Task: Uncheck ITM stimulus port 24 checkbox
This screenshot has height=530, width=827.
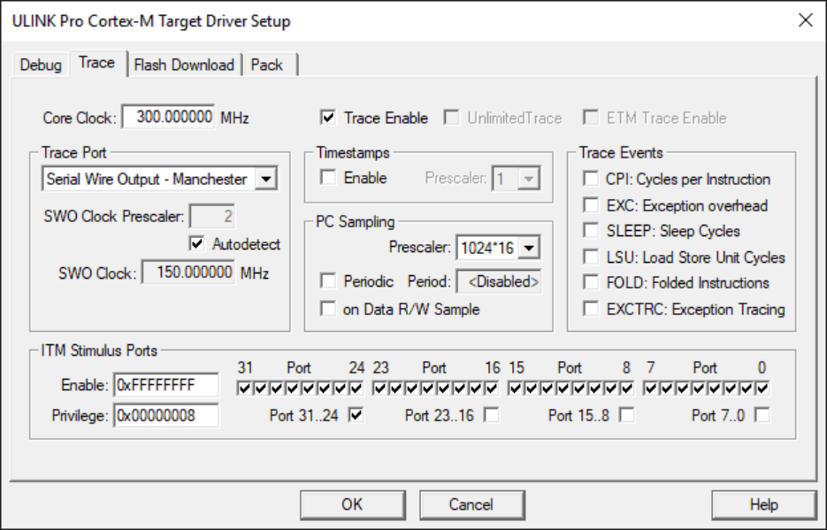Action: click(356, 388)
